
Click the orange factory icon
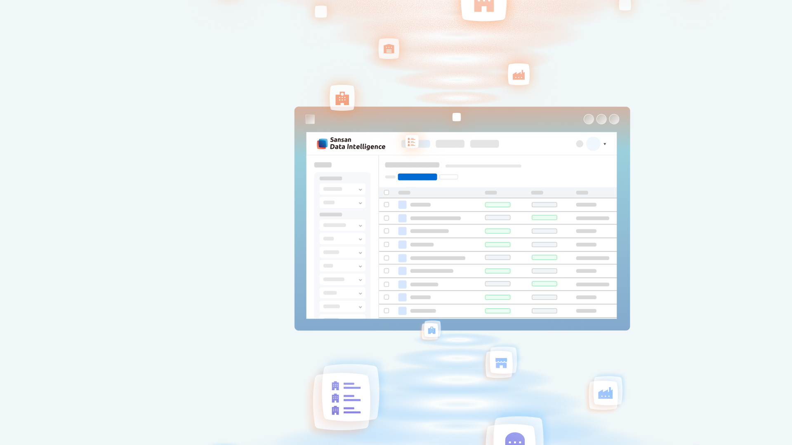519,75
